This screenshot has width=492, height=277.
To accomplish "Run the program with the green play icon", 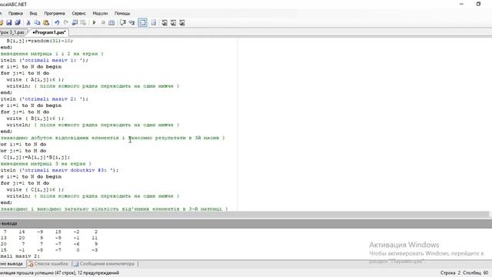I will (94, 22).
